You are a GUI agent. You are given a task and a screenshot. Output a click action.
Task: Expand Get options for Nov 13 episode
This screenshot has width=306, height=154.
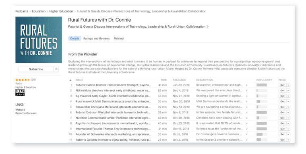[288, 107]
